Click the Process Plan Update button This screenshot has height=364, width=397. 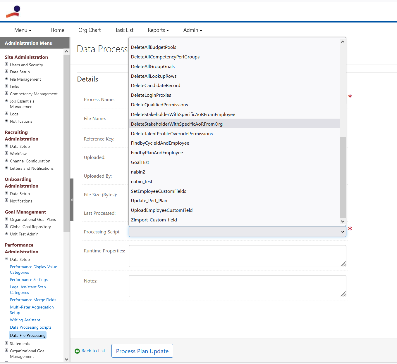[142, 351]
